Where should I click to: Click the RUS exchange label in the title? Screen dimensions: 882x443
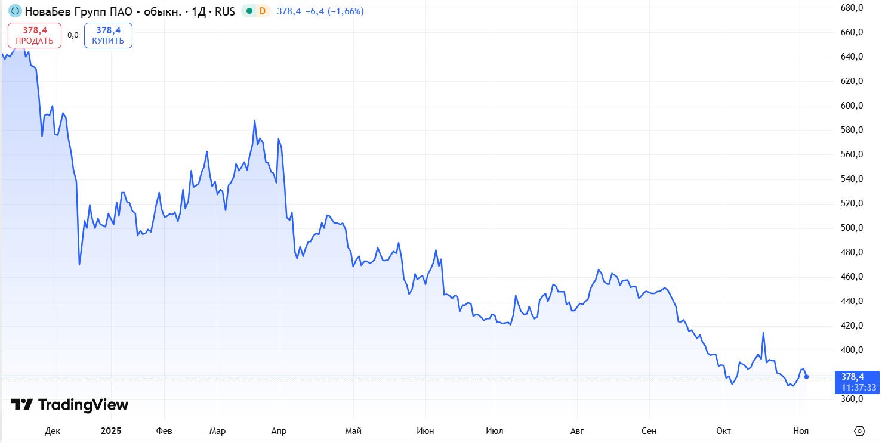tap(225, 11)
